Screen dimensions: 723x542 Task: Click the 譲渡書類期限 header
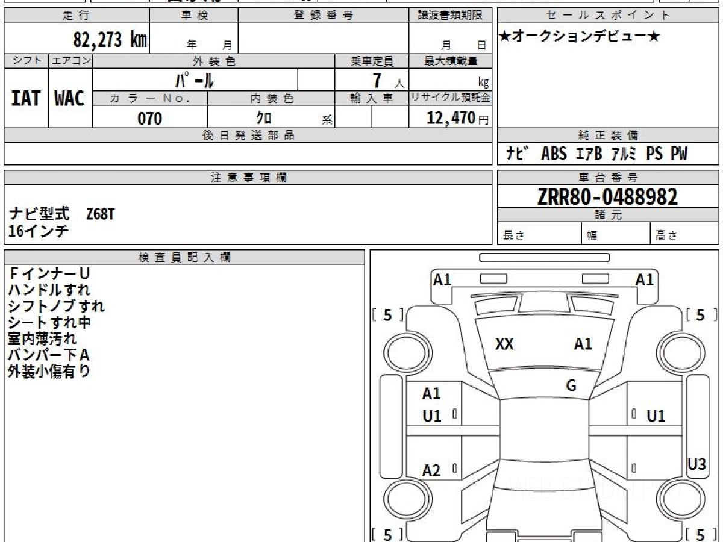451,16
